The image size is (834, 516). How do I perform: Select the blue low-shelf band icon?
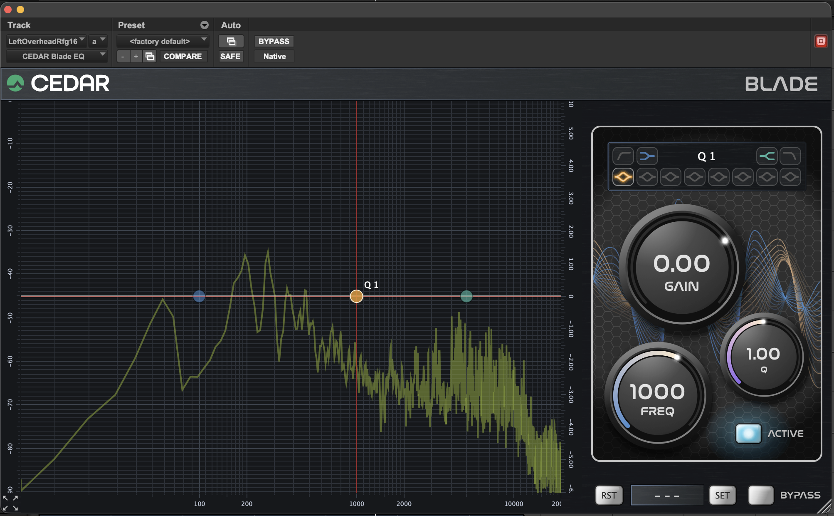click(647, 156)
